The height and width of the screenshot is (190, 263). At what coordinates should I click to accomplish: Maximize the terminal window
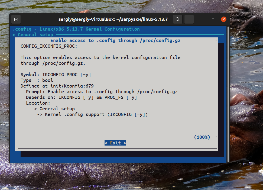(213, 19)
